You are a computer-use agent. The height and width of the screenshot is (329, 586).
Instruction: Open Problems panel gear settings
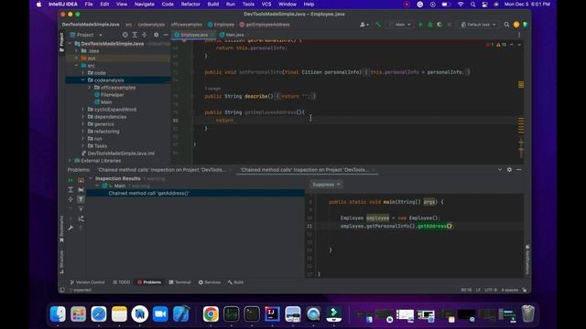(509, 170)
